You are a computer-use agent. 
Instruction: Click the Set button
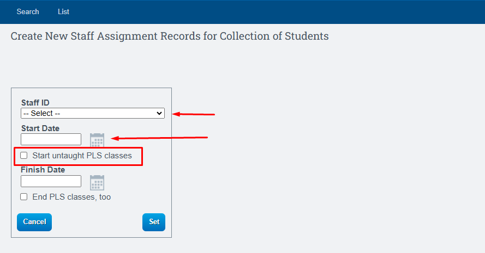tap(154, 222)
